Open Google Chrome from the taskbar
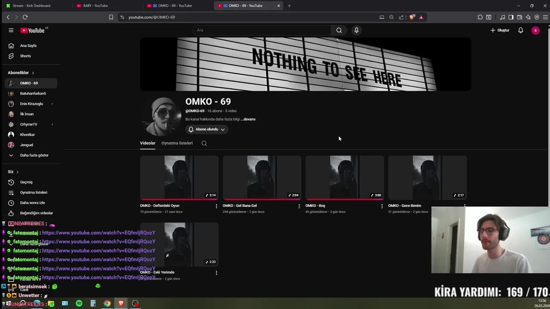 click(x=107, y=303)
